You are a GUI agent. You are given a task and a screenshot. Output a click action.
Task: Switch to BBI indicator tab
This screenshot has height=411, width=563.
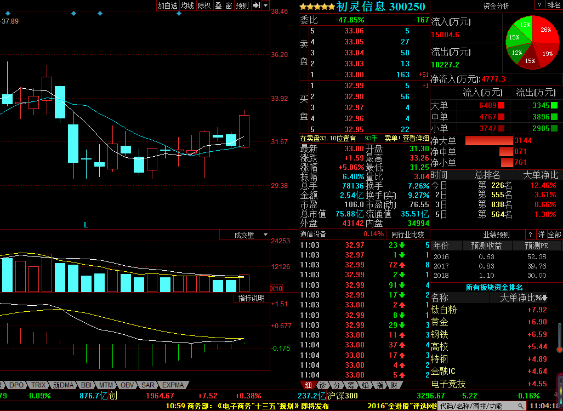[x=86, y=385]
